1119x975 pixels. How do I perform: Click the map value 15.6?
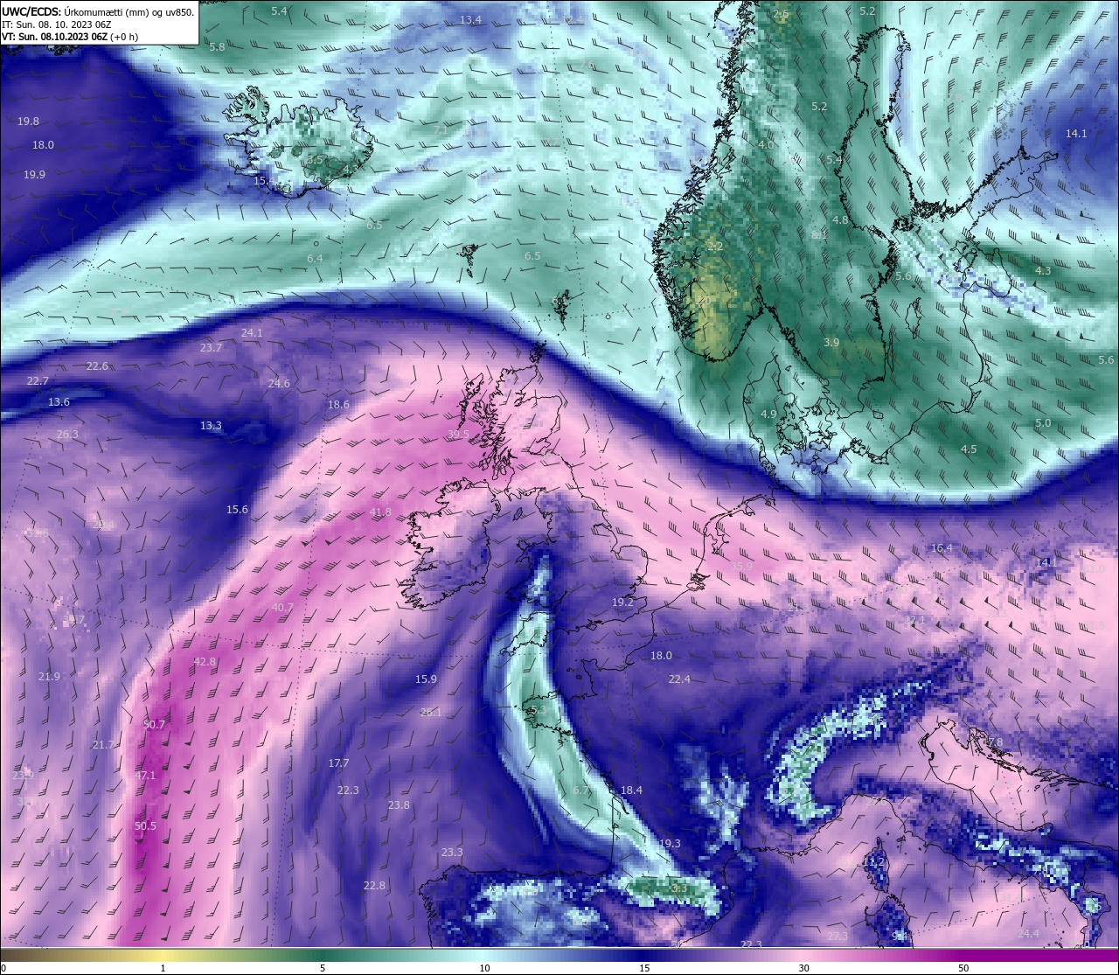[237, 510]
